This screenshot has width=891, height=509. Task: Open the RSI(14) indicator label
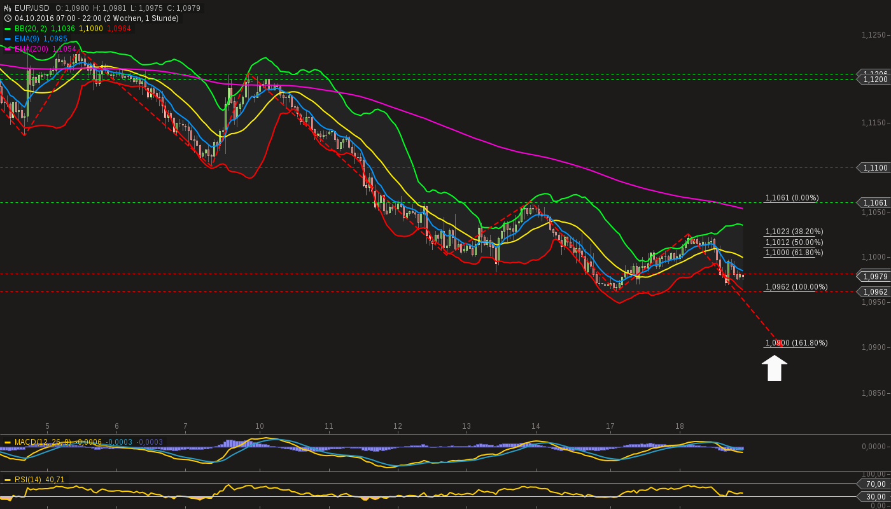[x=28, y=480]
